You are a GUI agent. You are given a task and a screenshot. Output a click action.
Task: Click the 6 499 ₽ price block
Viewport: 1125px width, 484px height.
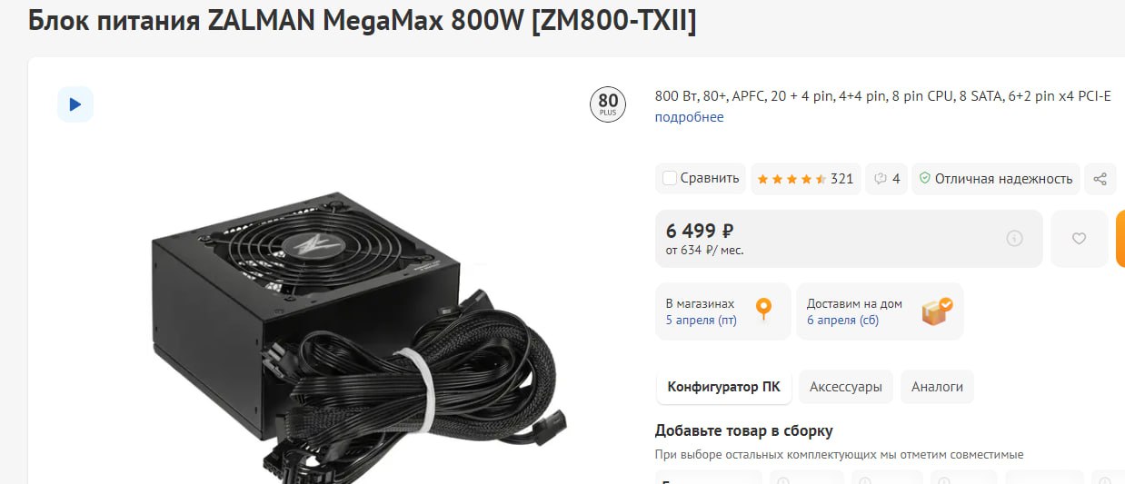(849, 239)
